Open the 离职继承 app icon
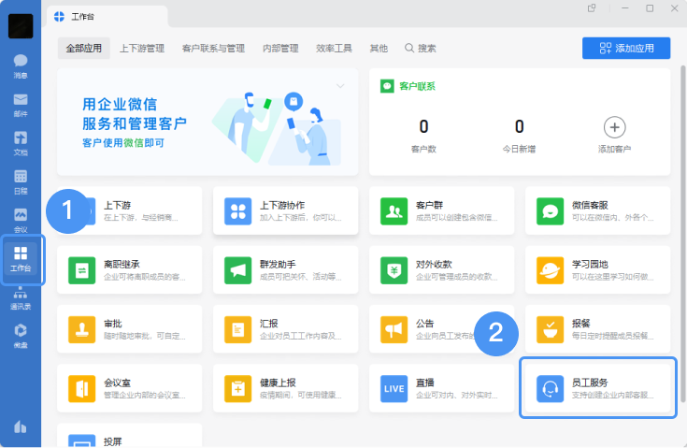This screenshot has height=448, width=687. tap(82, 270)
